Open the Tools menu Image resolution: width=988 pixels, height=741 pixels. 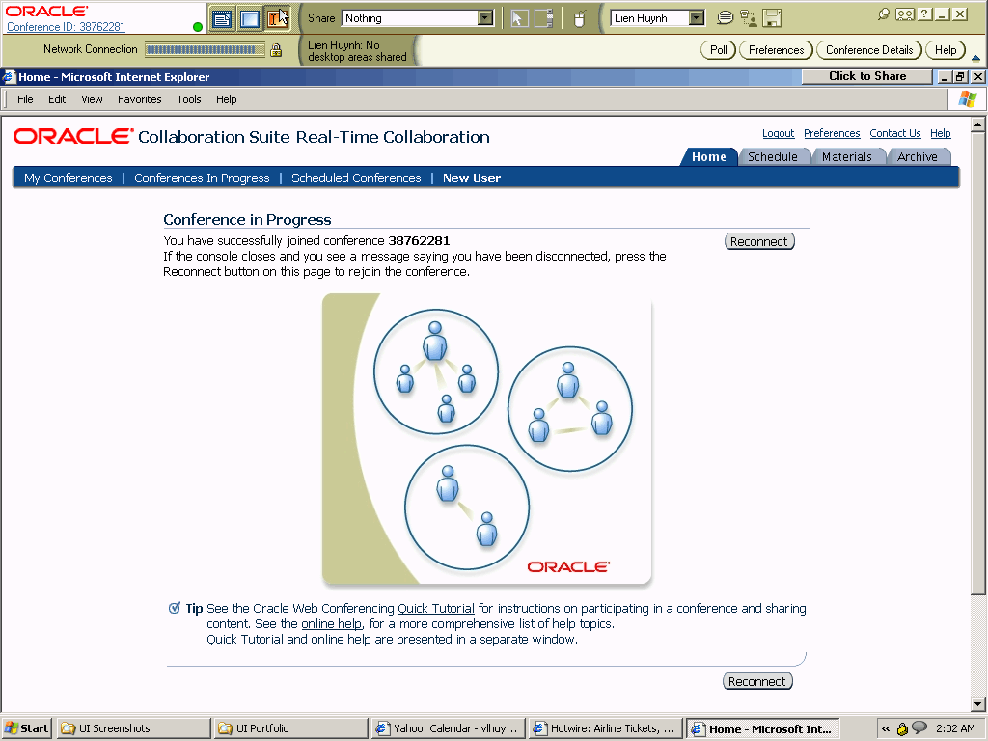click(189, 99)
